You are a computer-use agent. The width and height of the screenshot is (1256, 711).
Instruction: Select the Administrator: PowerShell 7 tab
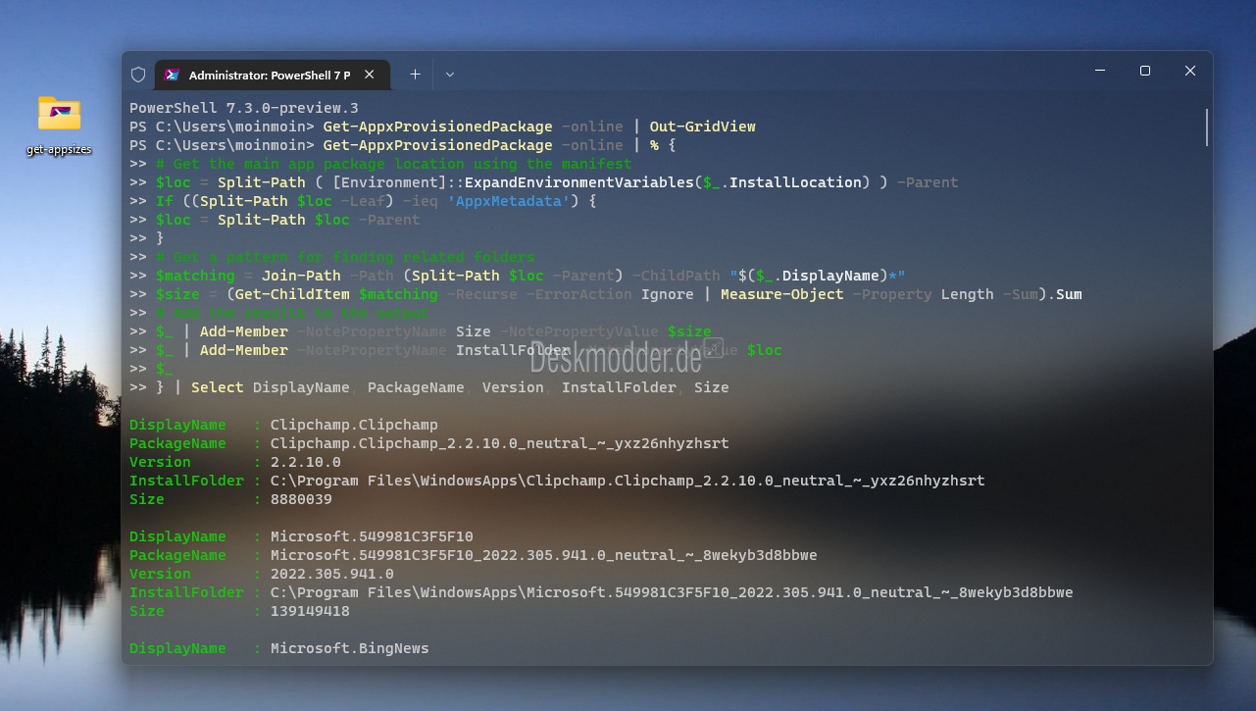(273, 75)
